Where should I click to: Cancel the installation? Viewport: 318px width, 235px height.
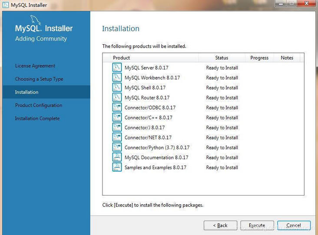(294, 225)
